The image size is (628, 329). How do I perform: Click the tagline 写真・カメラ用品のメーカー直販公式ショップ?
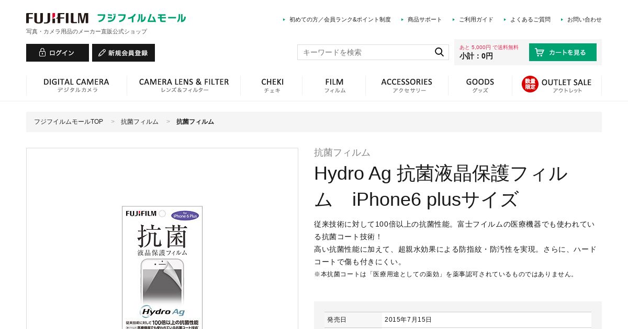tap(86, 31)
